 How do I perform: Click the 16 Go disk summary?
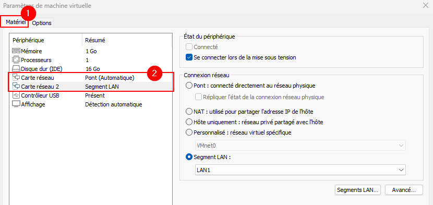pyautogui.click(x=93, y=69)
